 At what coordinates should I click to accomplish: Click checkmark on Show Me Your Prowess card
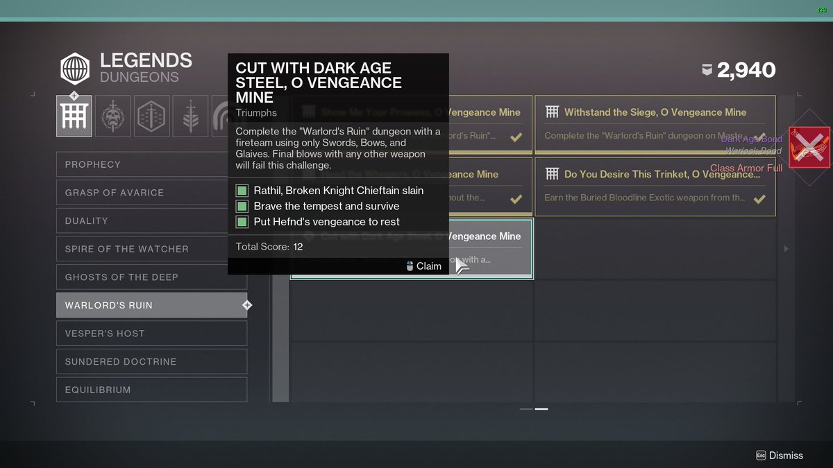[516, 137]
